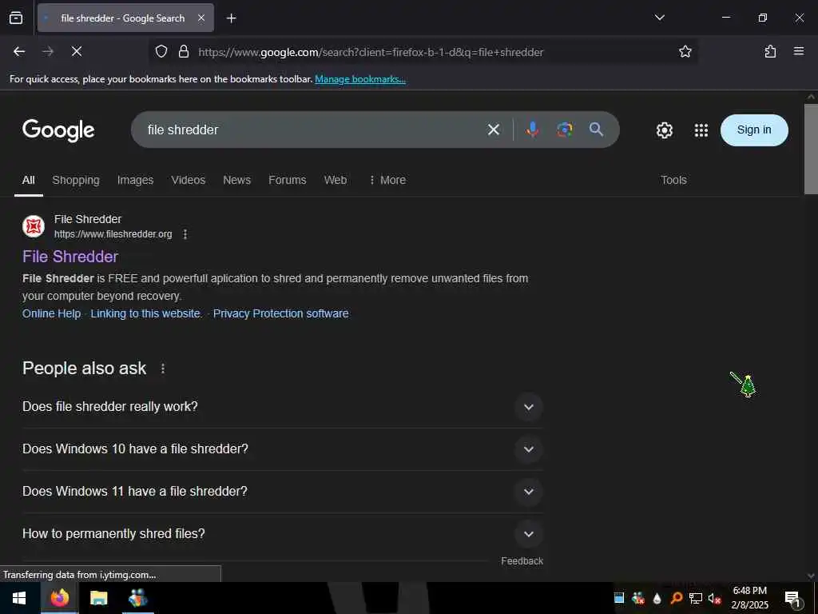Sign in to Google account

click(x=754, y=130)
